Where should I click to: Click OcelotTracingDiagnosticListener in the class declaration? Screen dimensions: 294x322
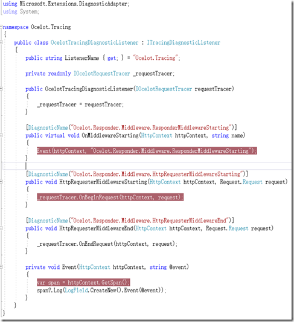[94, 42]
